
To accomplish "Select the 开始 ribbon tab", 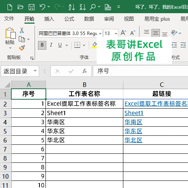I will tap(29, 19).
